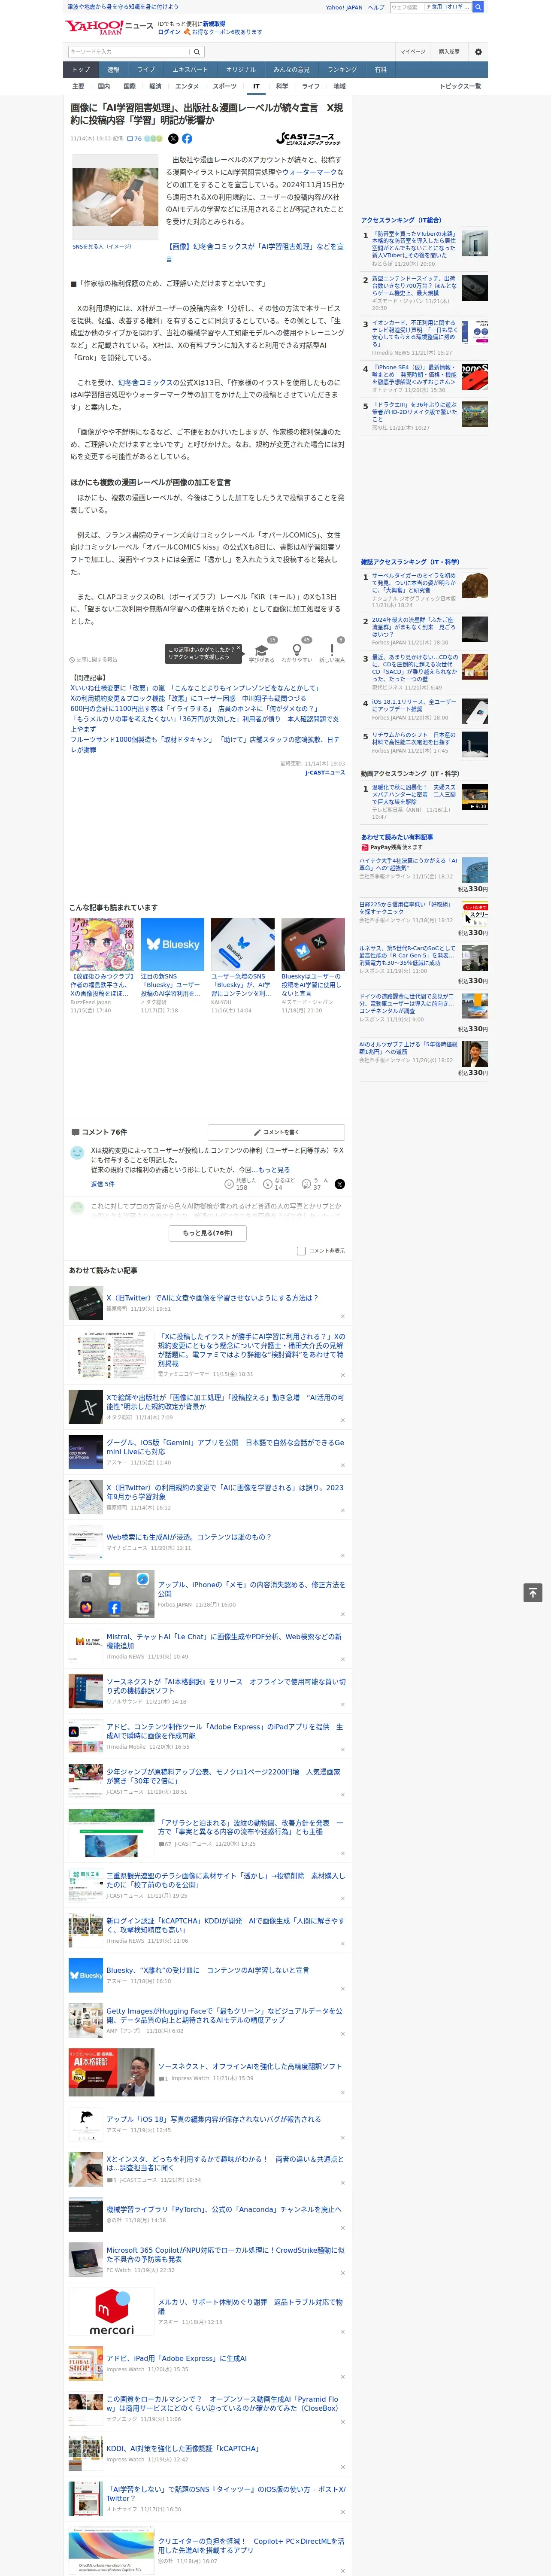Open the iOS 18.1.1 ranking article
Screen dimensions: 551x2576
click(x=414, y=706)
